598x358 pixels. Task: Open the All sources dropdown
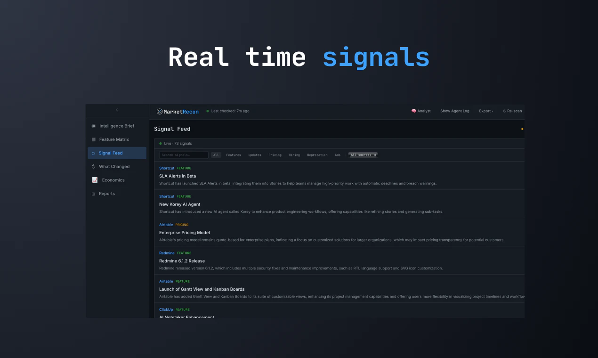tap(363, 155)
